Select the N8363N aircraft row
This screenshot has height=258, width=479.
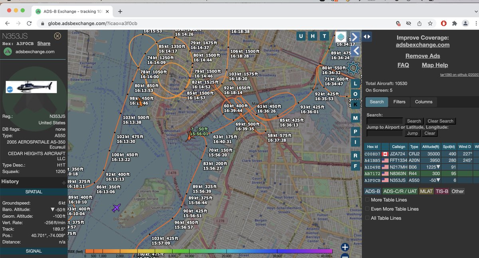point(422,174)
